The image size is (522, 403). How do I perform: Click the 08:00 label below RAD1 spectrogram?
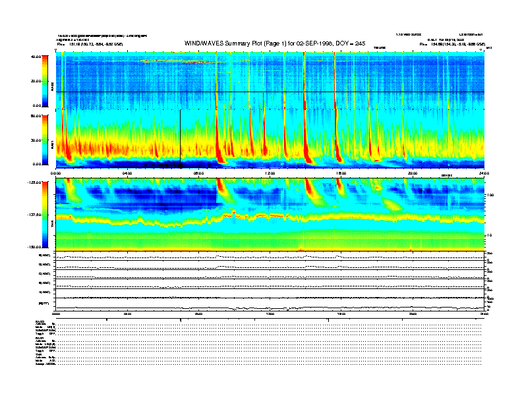click(x=198, y=173)
